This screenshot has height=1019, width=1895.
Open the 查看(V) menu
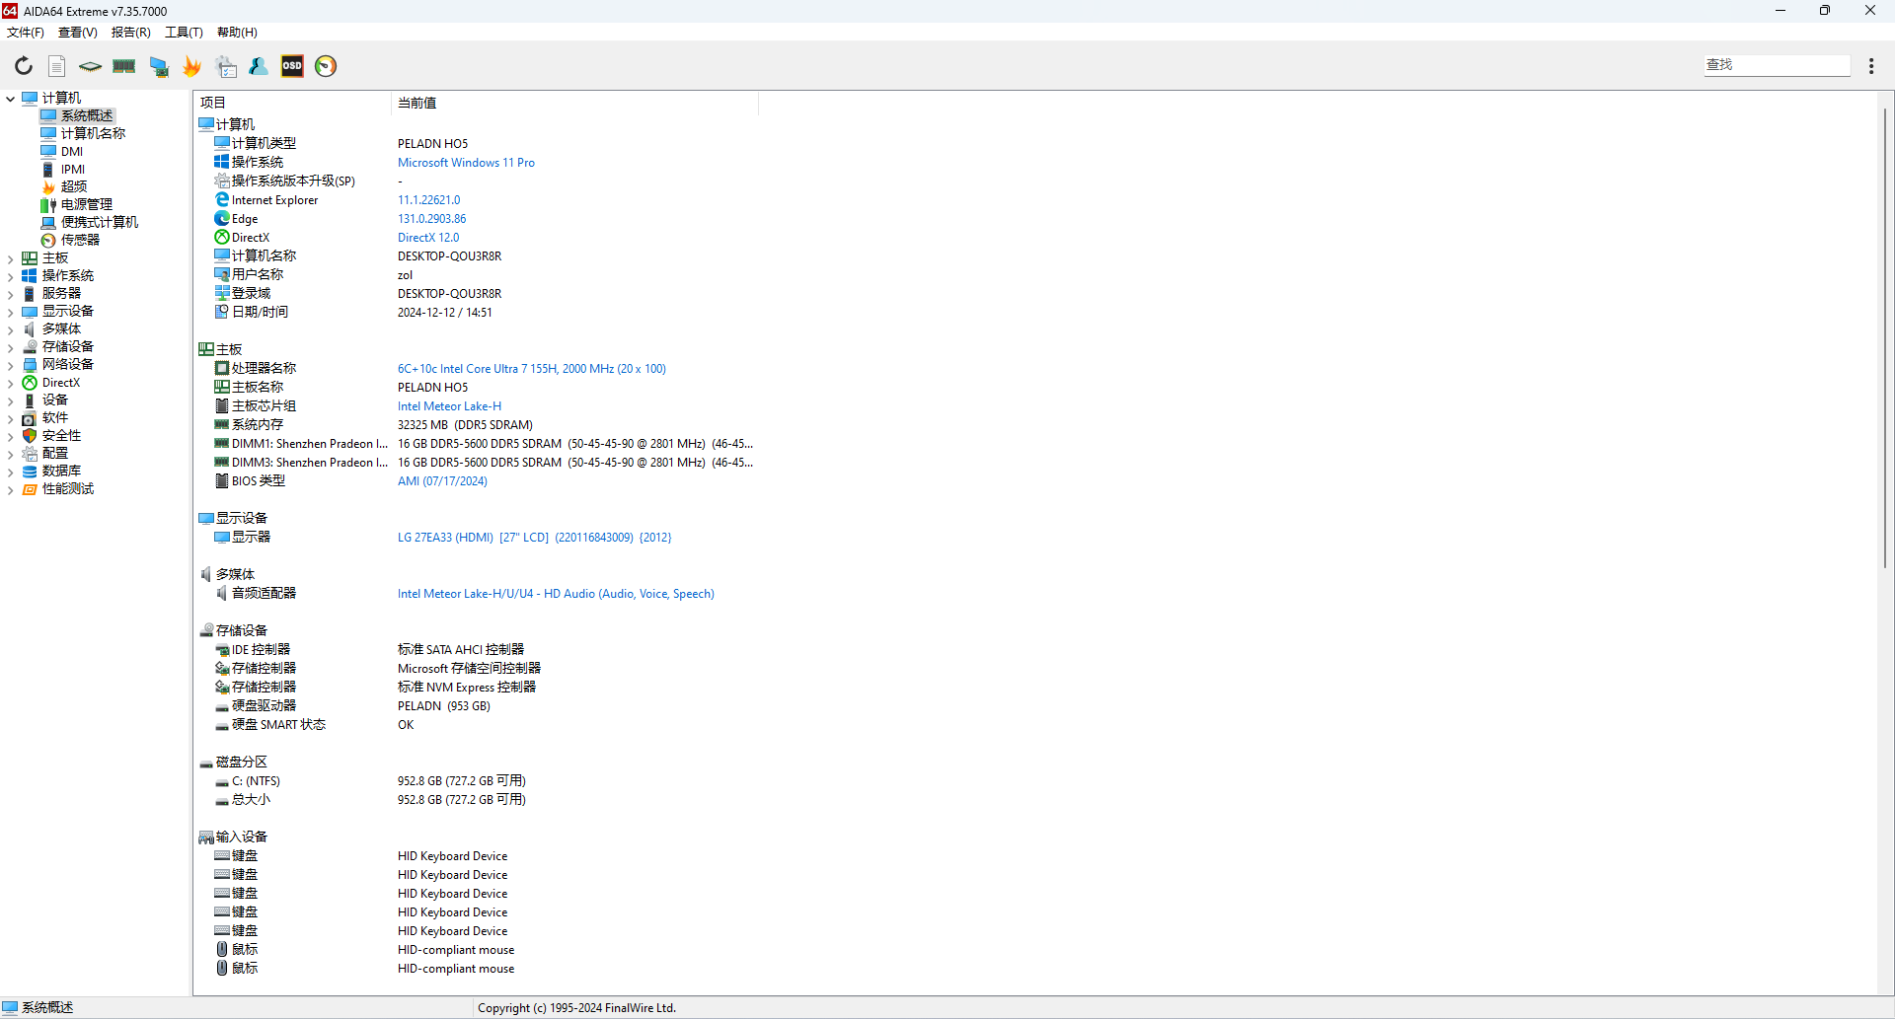point(78,33)
